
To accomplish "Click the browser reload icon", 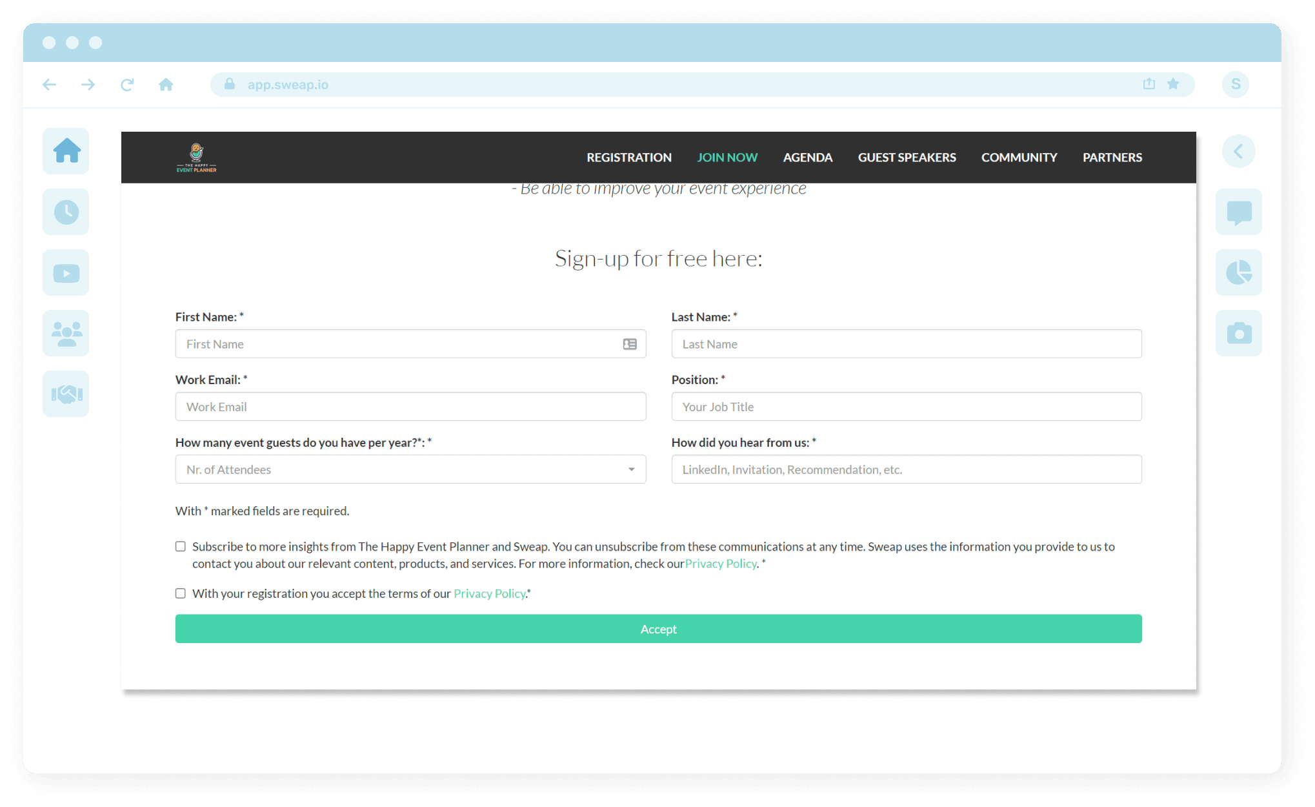I will coord(127,85).
